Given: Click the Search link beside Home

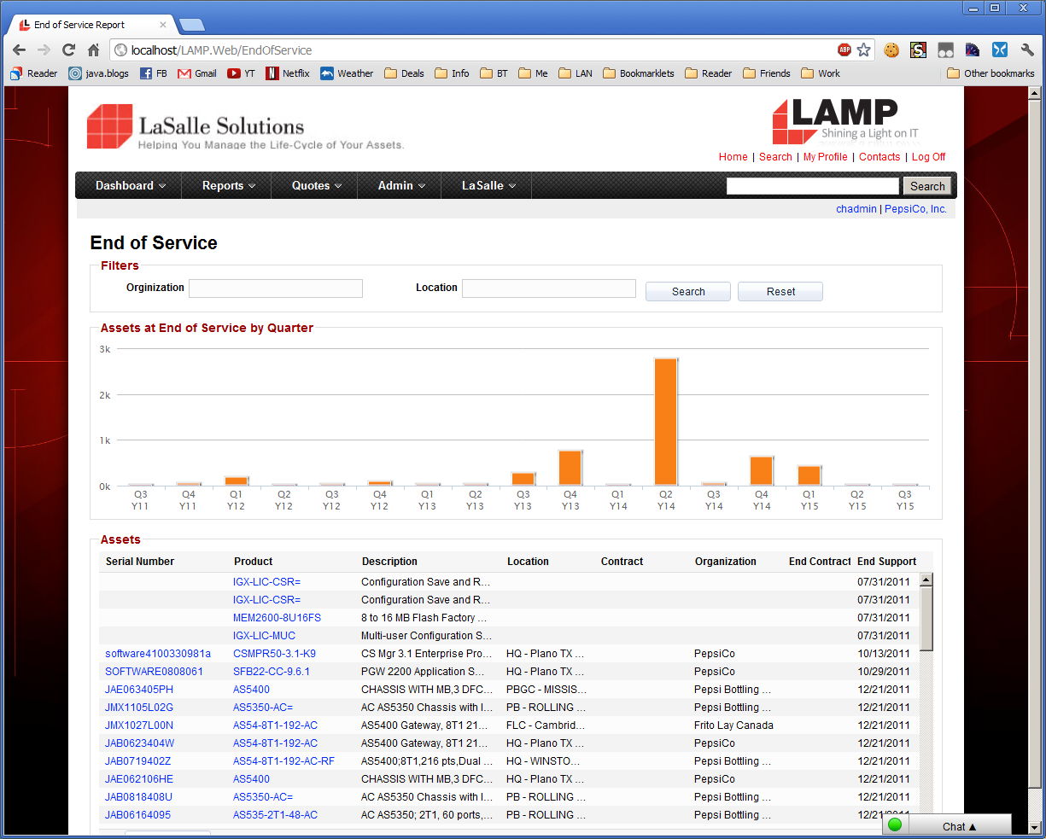Looking at the screenshot, I should (775, 157).
